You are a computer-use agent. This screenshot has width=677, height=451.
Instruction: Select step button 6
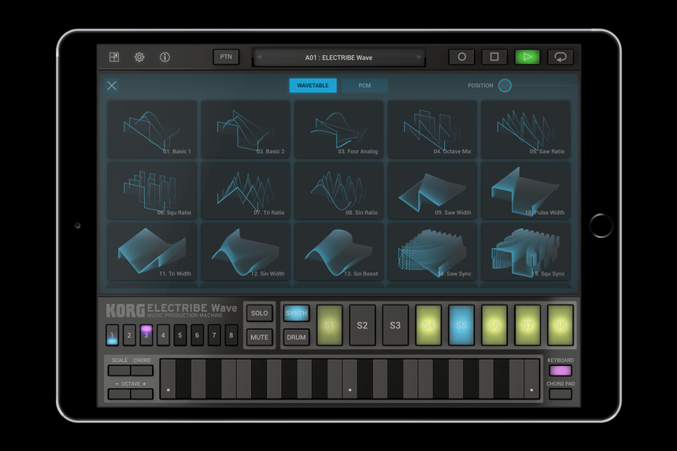click(x=197, y=335)
